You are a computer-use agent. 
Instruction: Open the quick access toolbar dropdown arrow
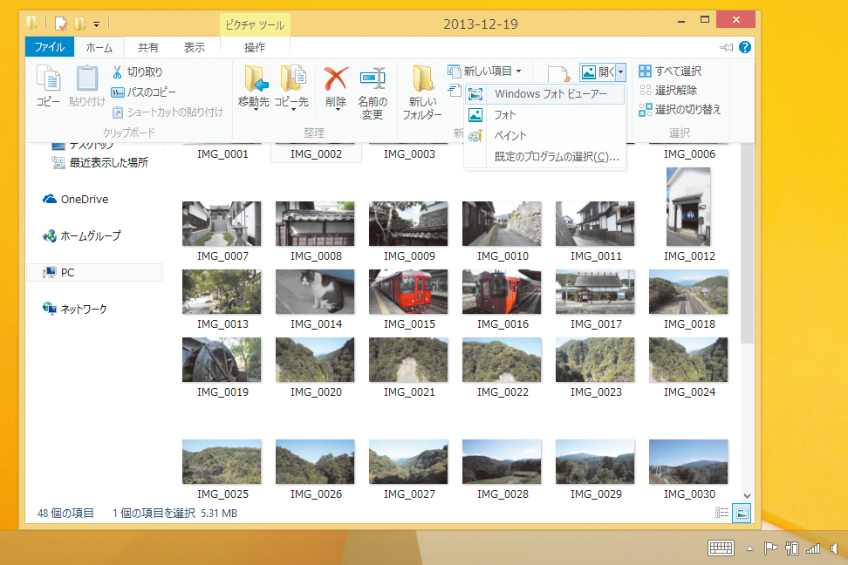(x=96, y=24)
